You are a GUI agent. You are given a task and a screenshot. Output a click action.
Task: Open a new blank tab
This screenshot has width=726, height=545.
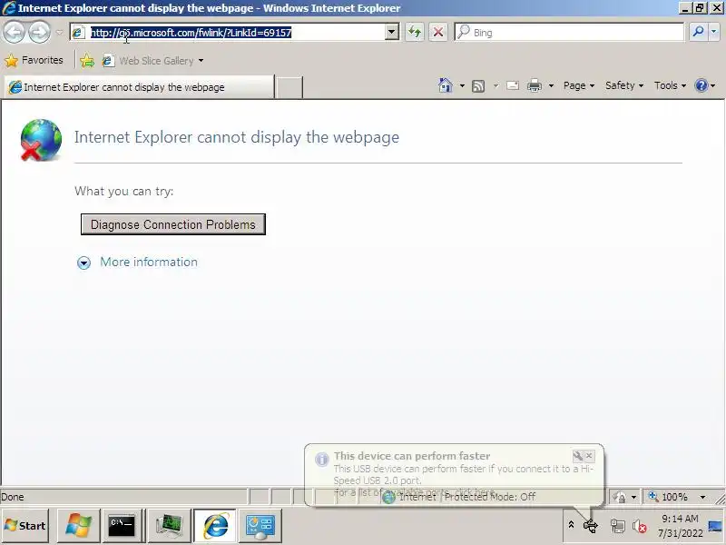coord(289,87)
